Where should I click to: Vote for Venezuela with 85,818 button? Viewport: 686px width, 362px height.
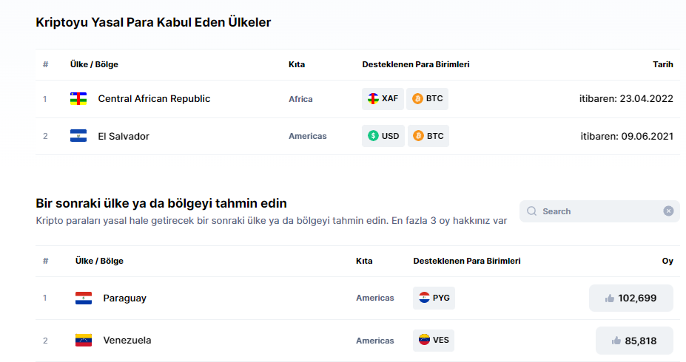pyautogui.click(x=634, y=341)
